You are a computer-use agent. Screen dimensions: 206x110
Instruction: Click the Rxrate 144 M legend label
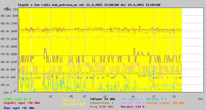(132, 107)
